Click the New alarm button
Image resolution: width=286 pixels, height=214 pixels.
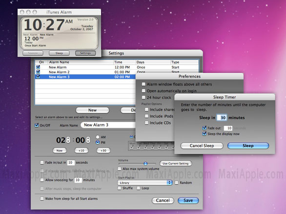click(x=92, y=110)
